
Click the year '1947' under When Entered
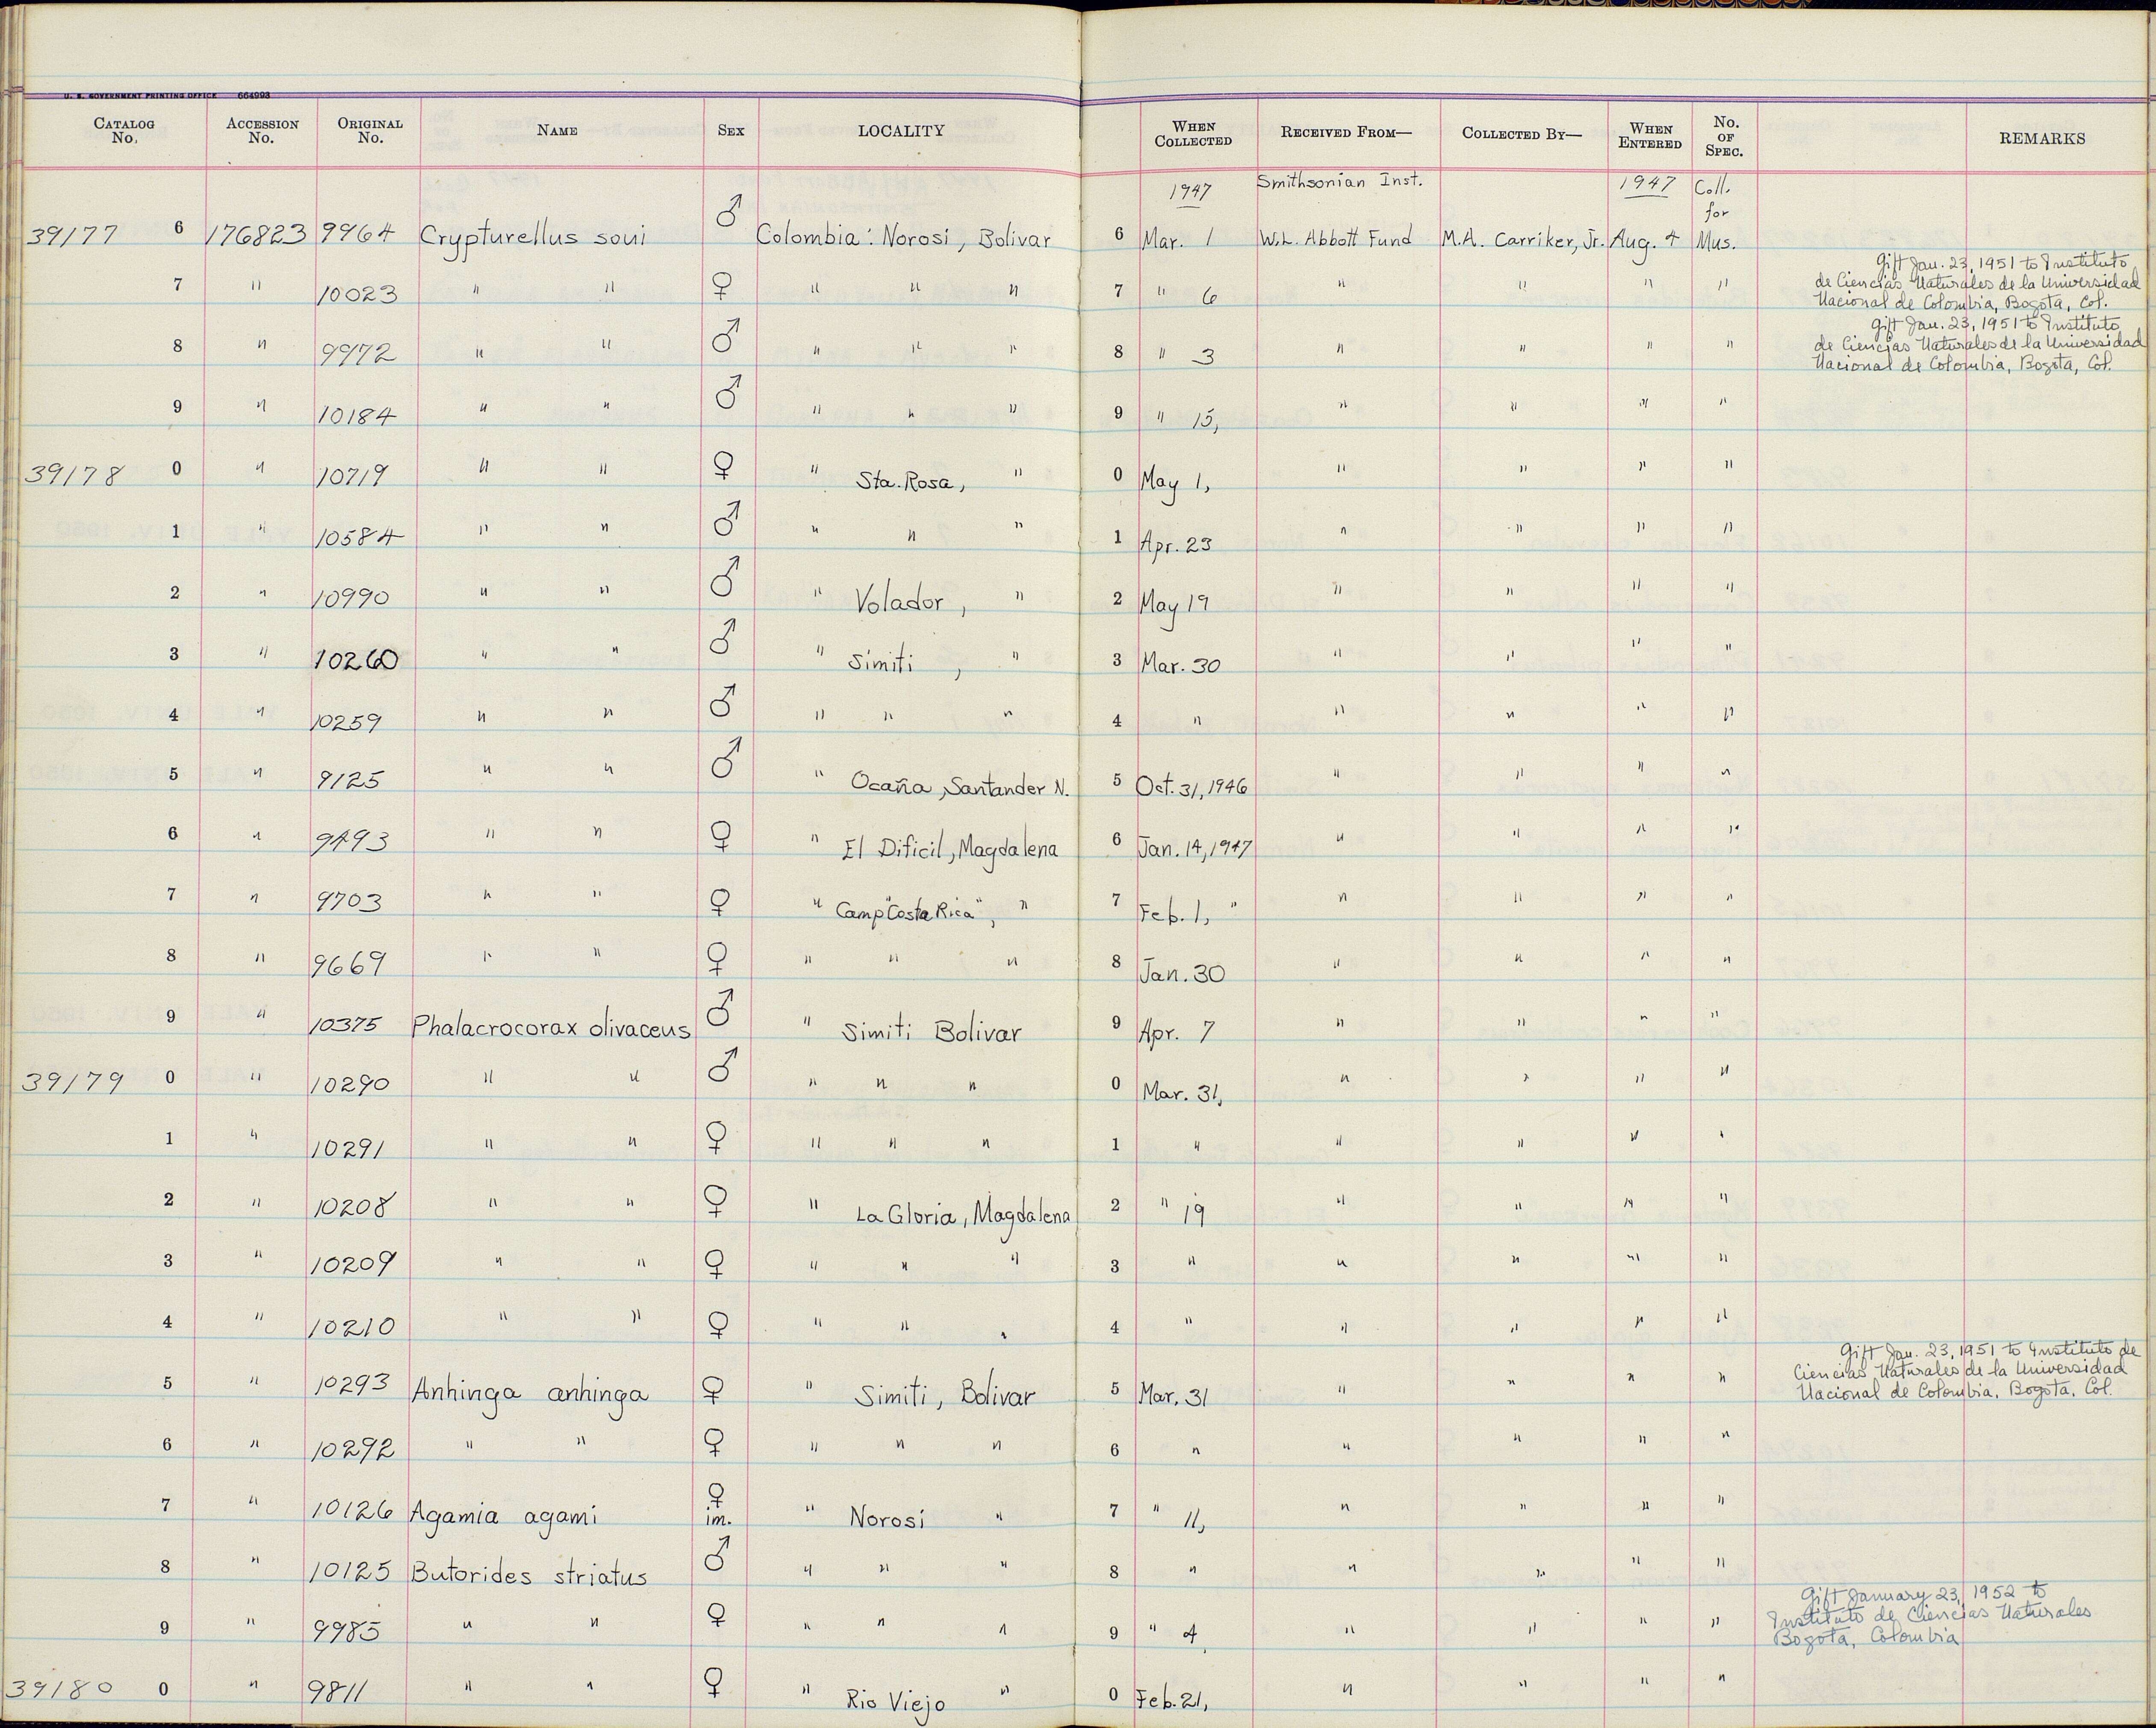coord(1647,185)
